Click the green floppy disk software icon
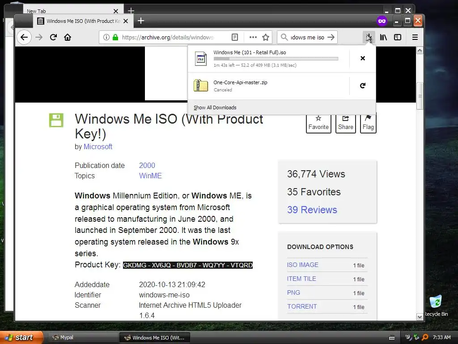The height and width of the screenshot is (344, 458). [56, 120]
